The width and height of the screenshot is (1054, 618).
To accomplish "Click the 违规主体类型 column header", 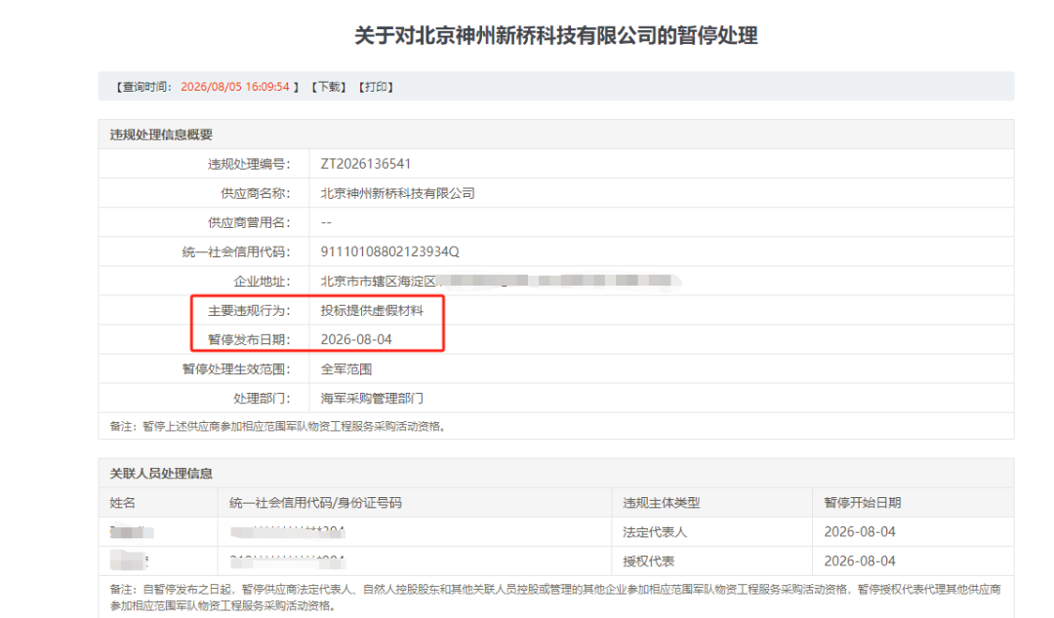I will tap(662, 502).
